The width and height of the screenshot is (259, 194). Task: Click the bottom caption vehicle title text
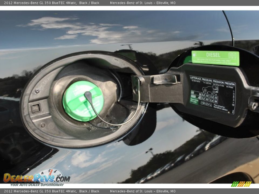tap(52, 191)
